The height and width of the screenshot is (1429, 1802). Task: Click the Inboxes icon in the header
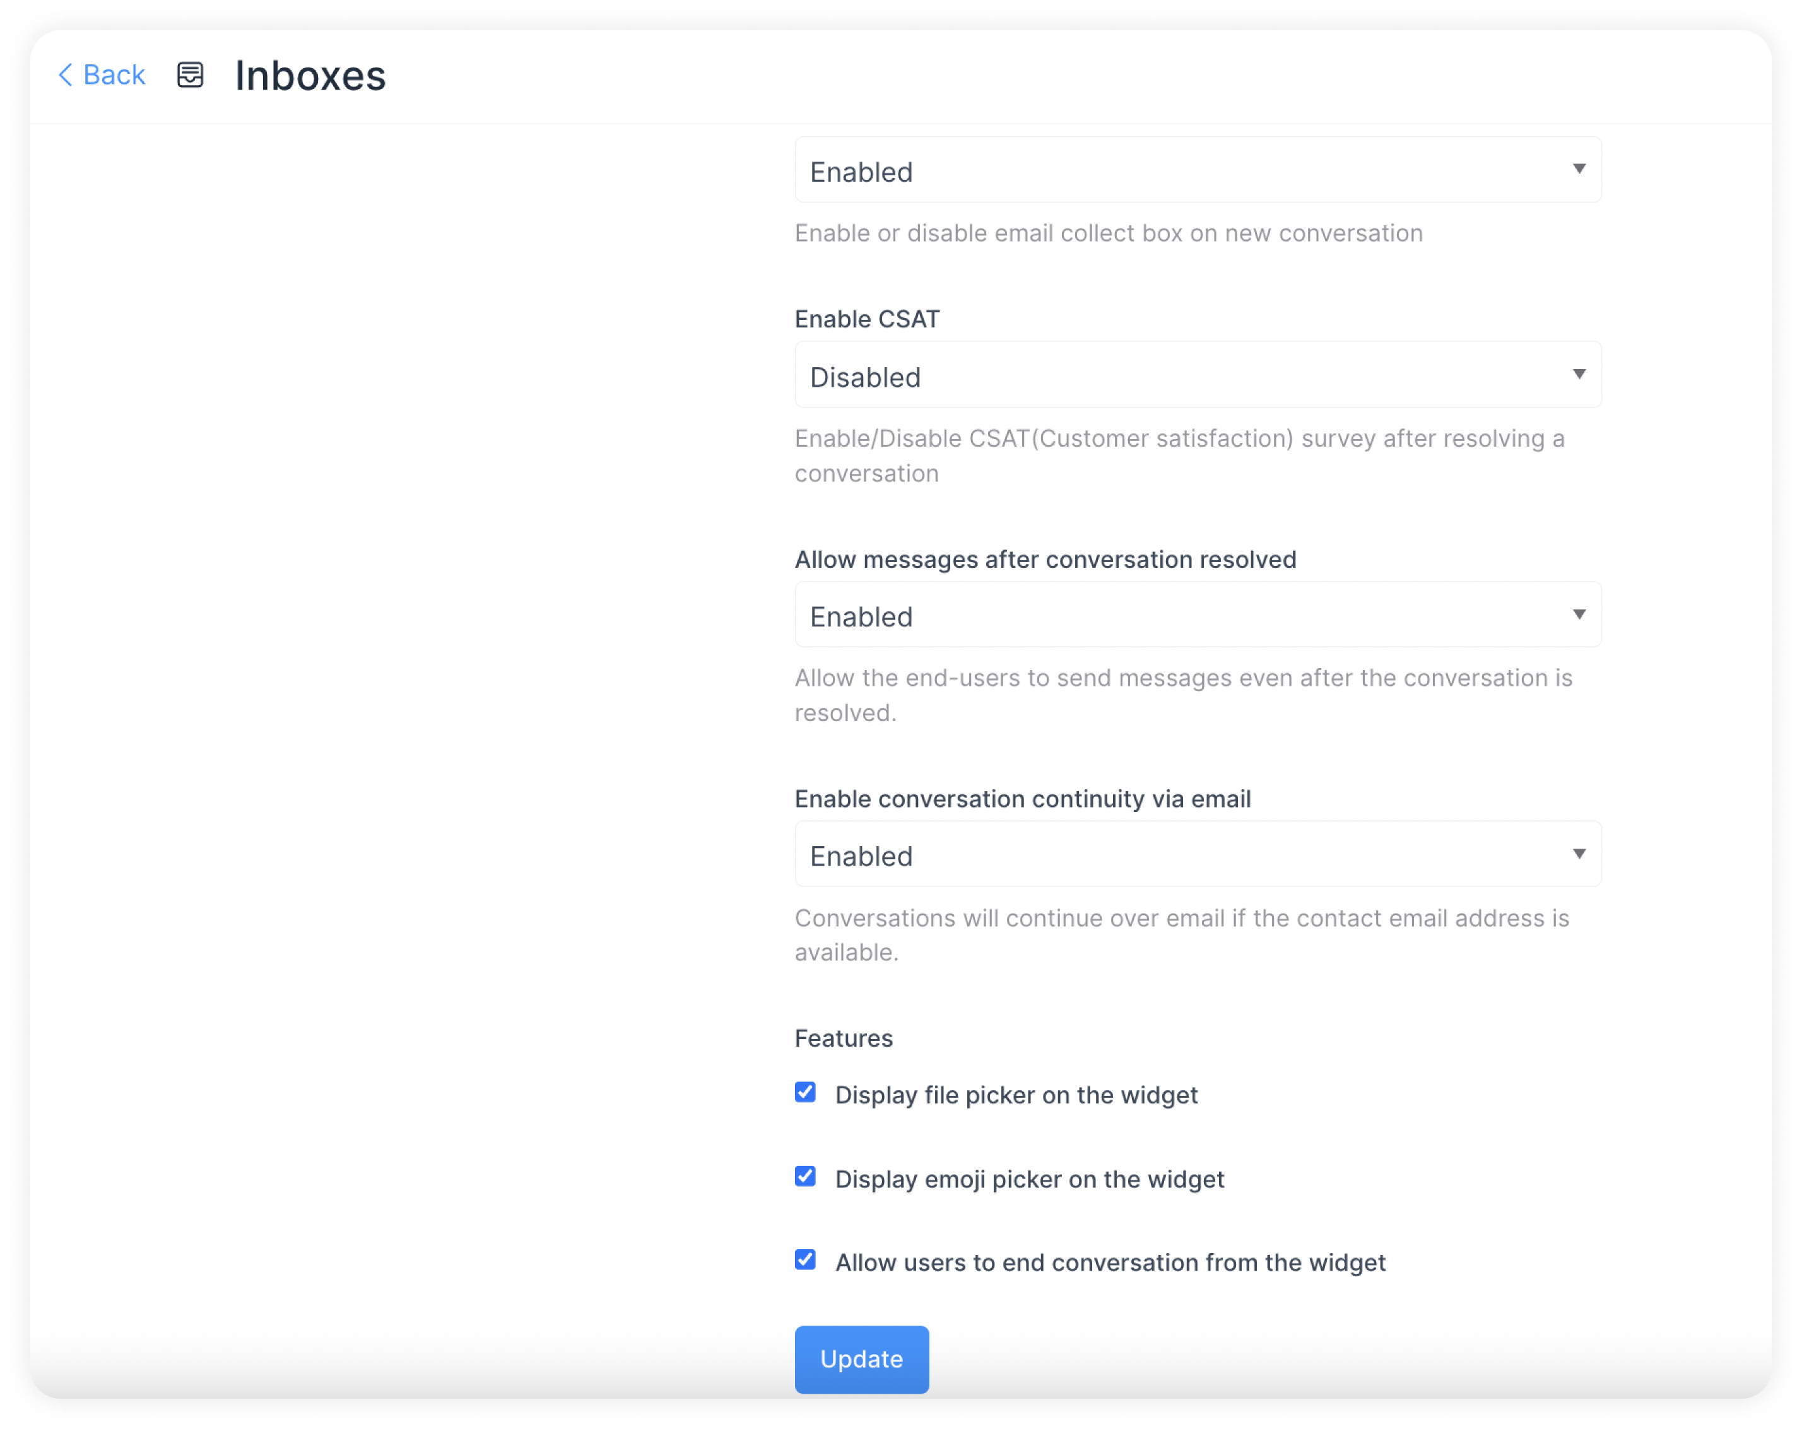[191, 75]
